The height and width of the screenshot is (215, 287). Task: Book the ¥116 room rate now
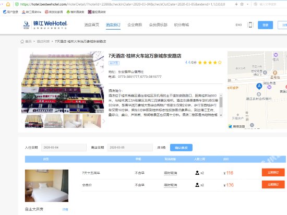(x=273, y=173)
